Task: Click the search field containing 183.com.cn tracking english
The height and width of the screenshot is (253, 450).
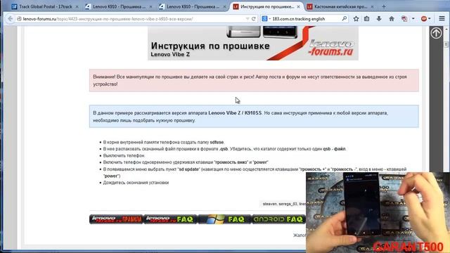Action: pyautogui.click(x=304, y=19)
